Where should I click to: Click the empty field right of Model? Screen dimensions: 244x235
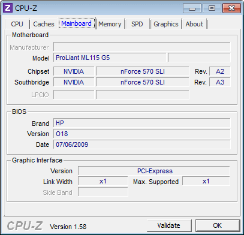[199, 58]
